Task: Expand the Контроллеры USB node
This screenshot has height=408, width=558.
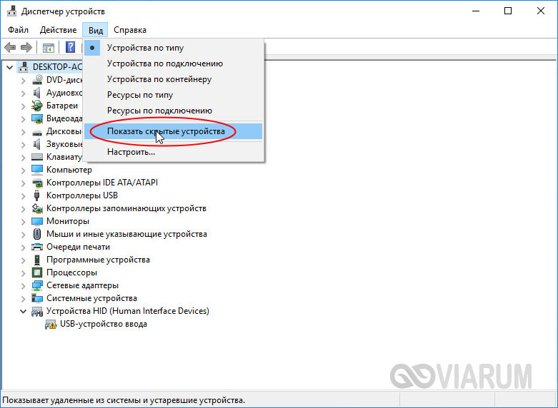Action: click(x=24, y=196)
